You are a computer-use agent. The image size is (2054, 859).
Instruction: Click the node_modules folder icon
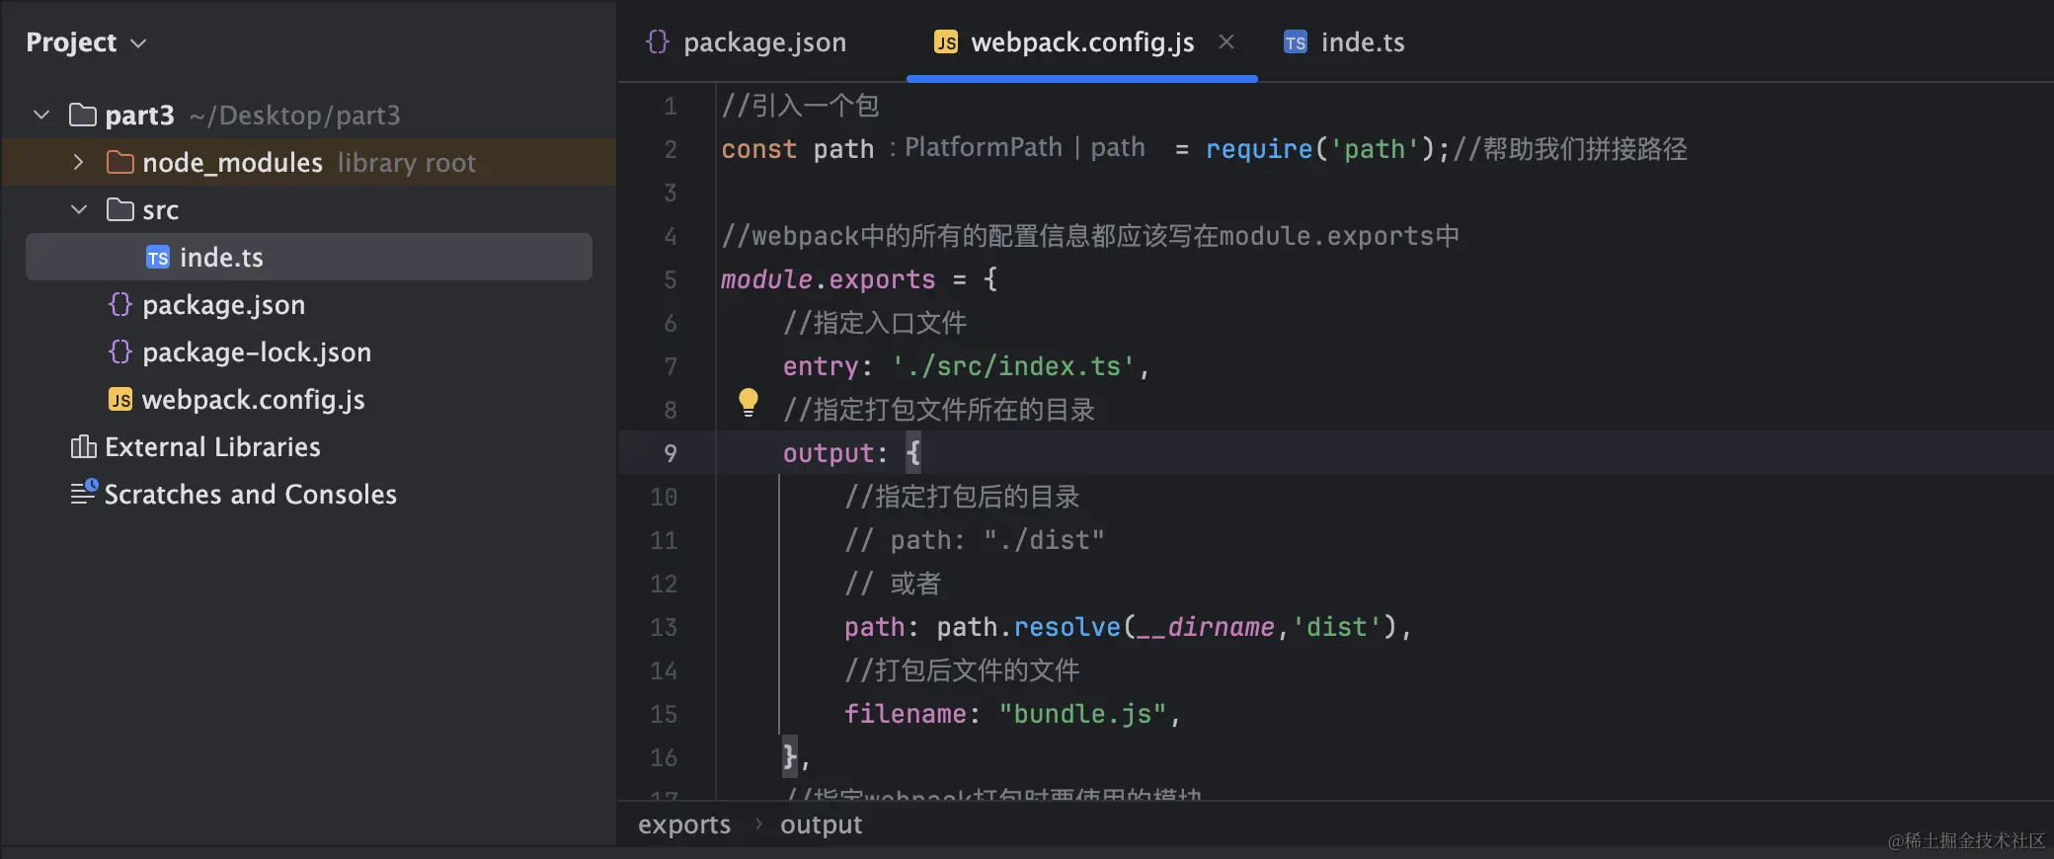[x=120, y=162]
